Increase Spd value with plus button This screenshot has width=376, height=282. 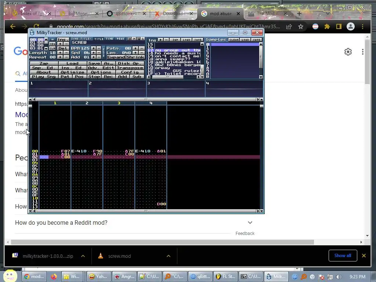(x=94, y=53)
